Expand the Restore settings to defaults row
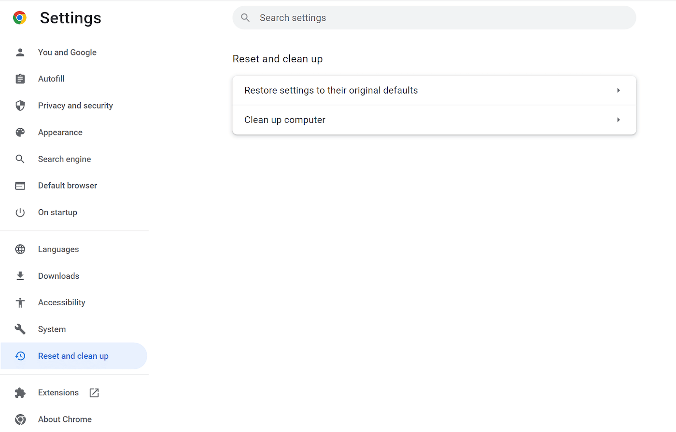This screenshot has width=676, height=432. click(x=619, y=90)
